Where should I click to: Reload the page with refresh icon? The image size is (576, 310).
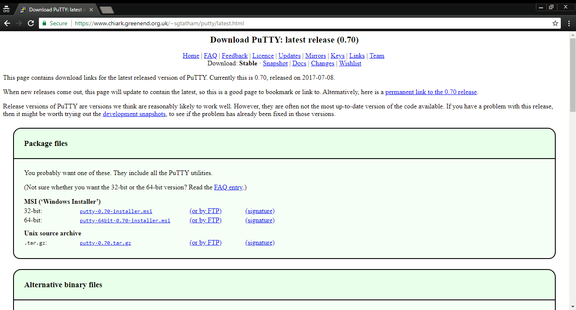[x=31, y=24]
